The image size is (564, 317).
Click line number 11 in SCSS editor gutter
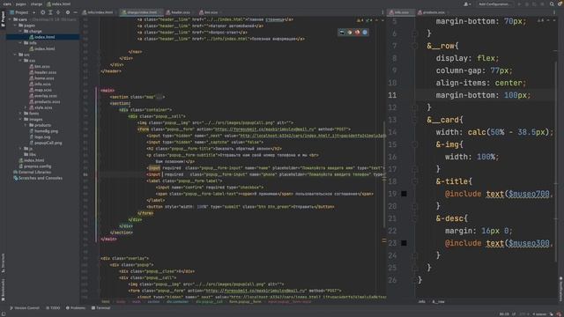click(392, 95)
